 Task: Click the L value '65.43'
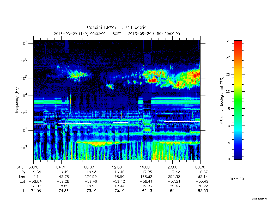pyautogui.click(x=147, y=191)
